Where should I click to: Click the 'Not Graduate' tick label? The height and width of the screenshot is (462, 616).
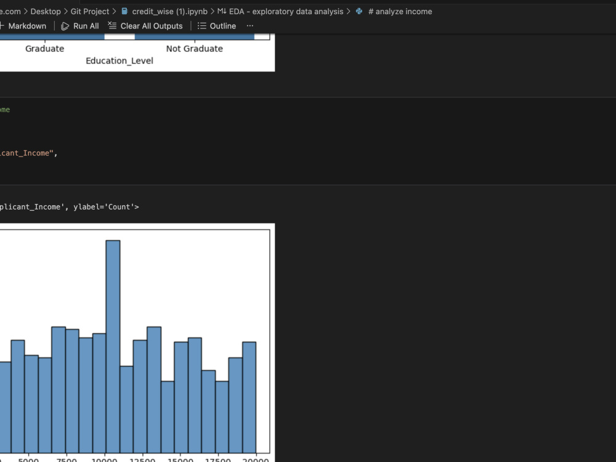195,49
